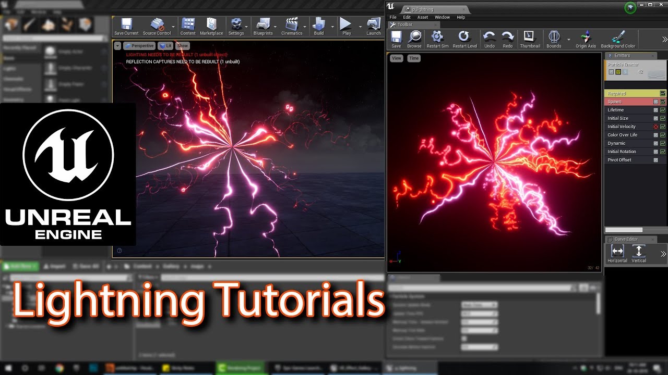Click the Time button in Cascade preview
The width and height of the screenshot is (668, 375).
pos(414,58)
